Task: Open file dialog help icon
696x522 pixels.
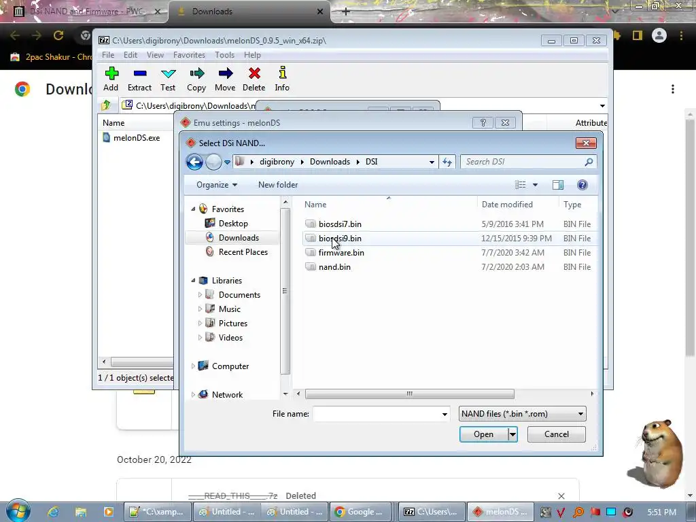Action: click(x=582, y=185)
